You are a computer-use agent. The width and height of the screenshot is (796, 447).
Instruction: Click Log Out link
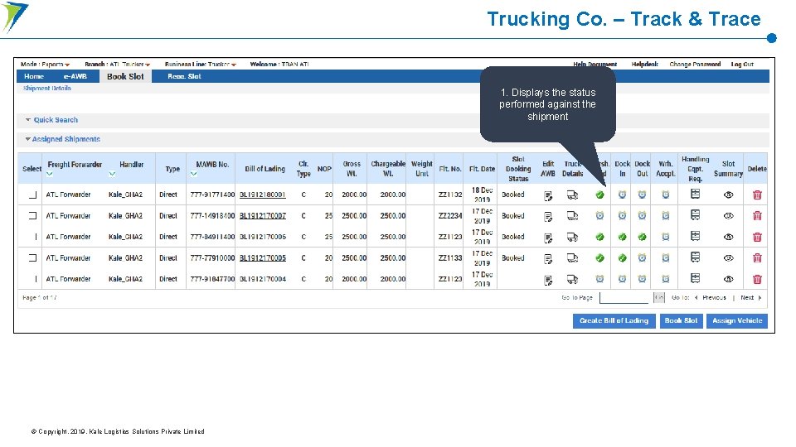[742, 65]
